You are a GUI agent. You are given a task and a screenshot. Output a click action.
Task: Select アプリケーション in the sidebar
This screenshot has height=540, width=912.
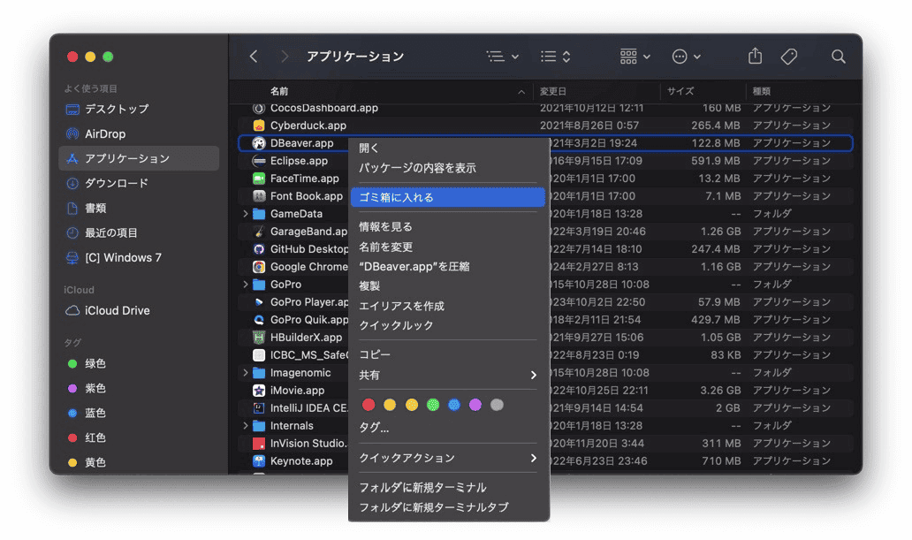tap(139, 158)
